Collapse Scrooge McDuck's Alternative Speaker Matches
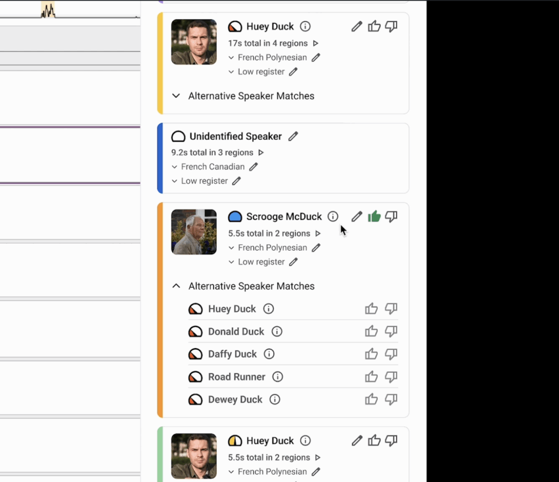Image resolution: width=559 pixels, height=482 pixels. pyautogui.click(x=176, y=286)
